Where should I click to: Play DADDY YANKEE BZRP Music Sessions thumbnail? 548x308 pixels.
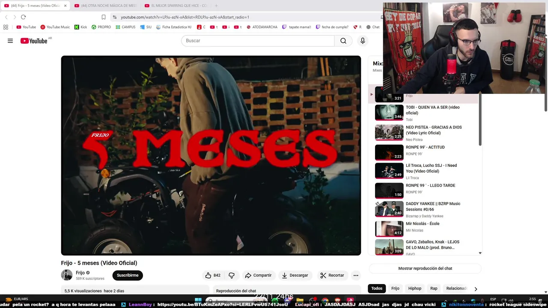click(389, 209)
